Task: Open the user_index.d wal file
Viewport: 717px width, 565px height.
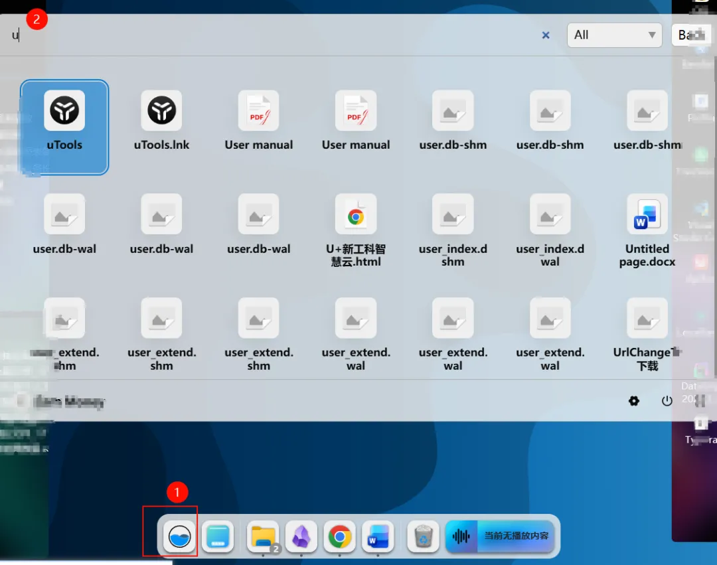Action: coord(550,230)
